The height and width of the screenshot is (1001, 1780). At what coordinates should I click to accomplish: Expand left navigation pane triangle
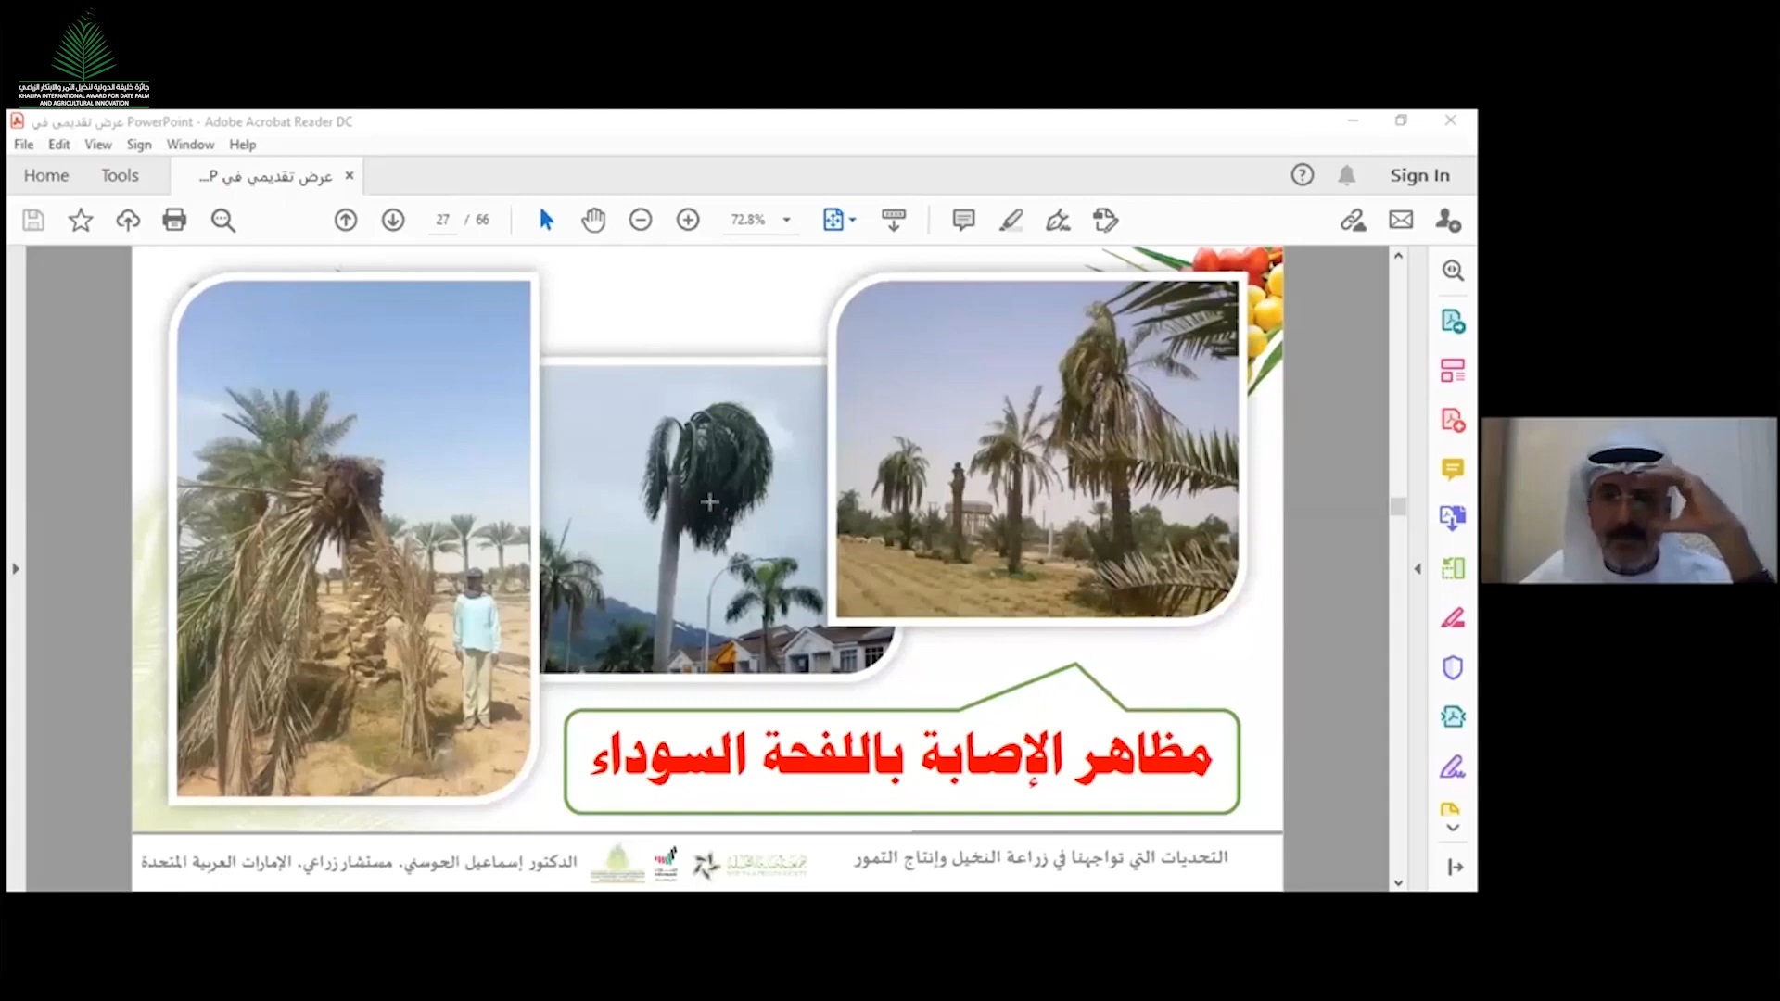(16, 569)
